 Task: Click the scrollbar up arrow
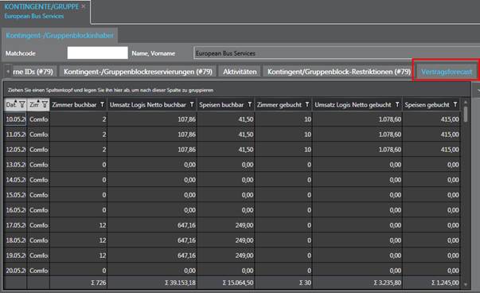pos(466,102)
